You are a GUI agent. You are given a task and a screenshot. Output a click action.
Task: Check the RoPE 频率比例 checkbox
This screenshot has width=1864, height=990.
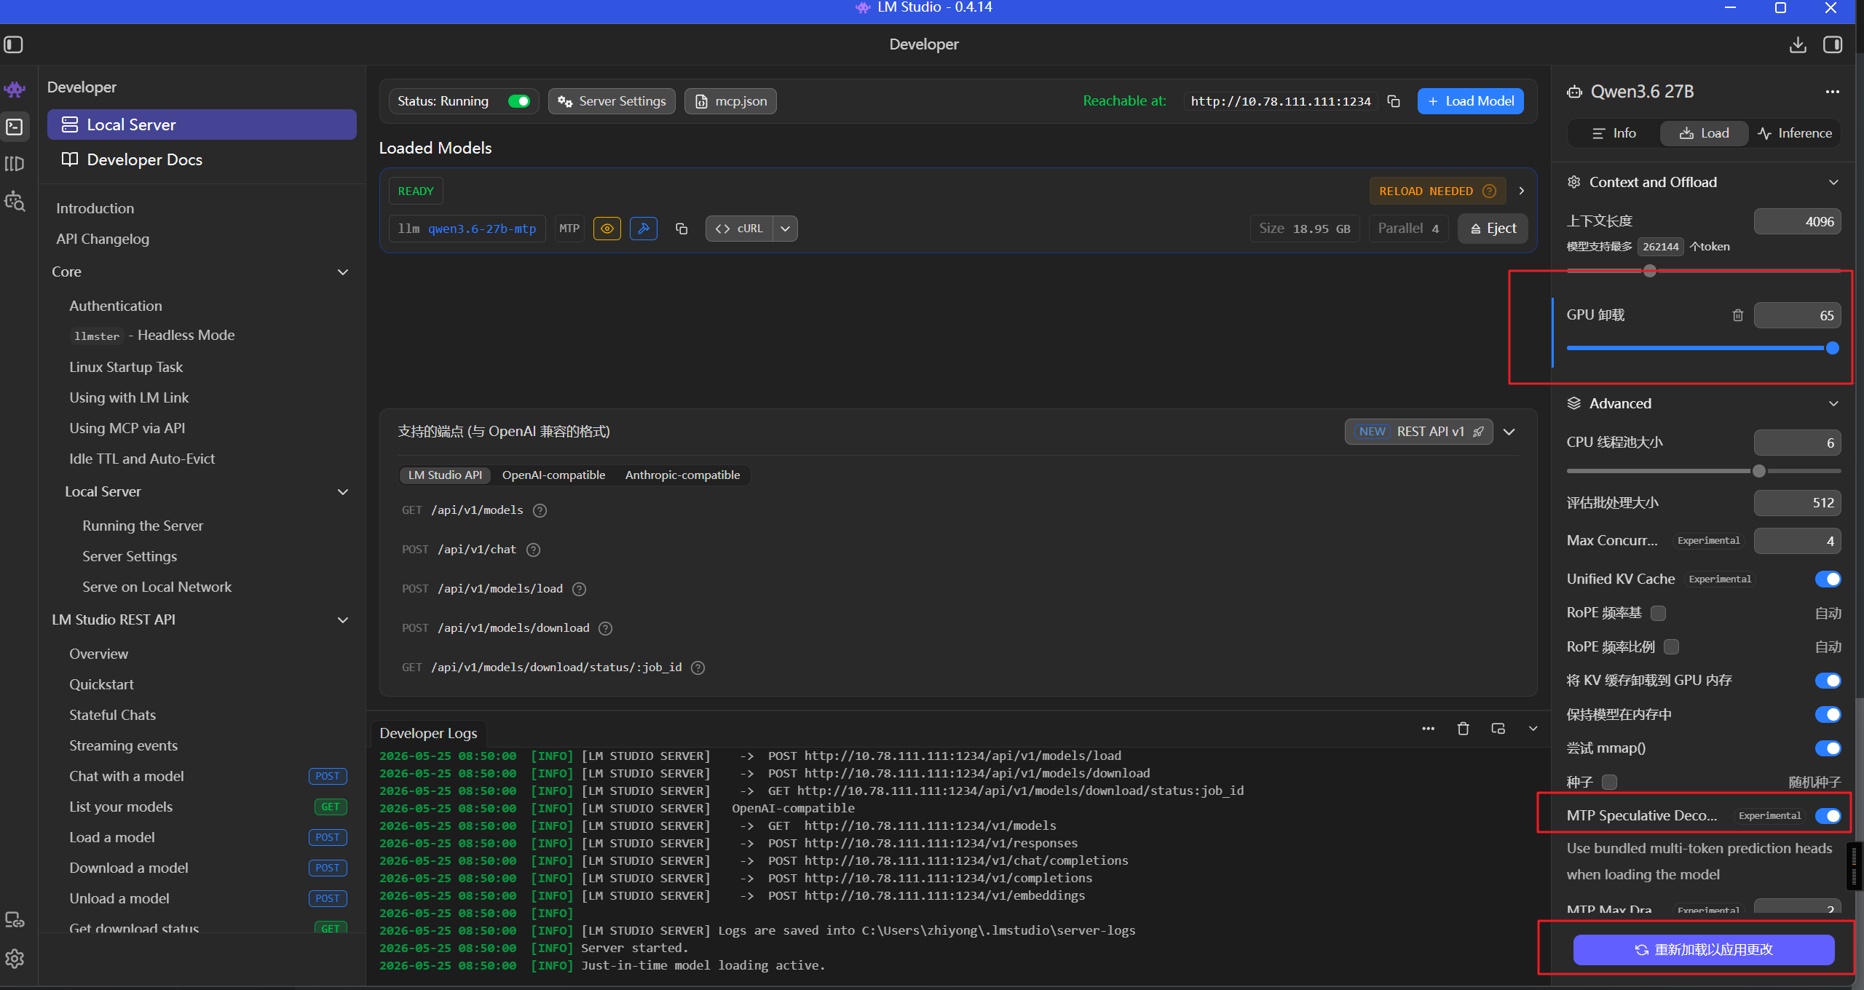pyautogui.click(x=1671, y=646)
